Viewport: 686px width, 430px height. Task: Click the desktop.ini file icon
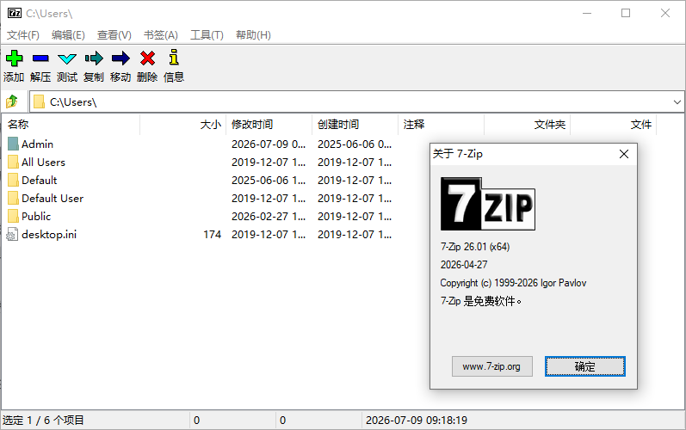(13, 235)
